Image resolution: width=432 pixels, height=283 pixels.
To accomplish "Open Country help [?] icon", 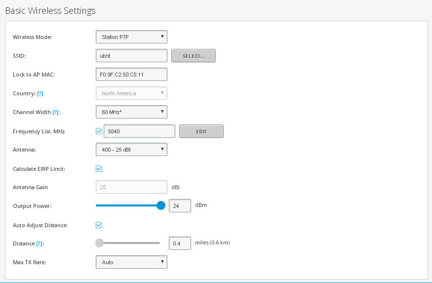I will click(x=40, y=93).
